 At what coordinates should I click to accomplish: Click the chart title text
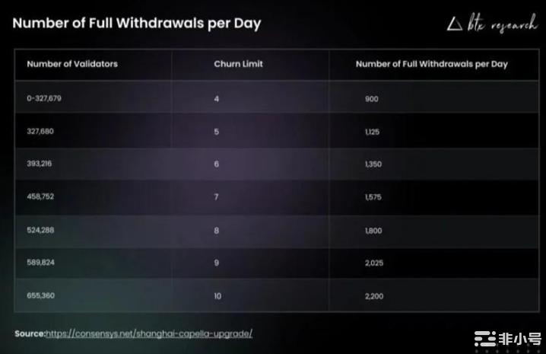[x=137, y=23]
